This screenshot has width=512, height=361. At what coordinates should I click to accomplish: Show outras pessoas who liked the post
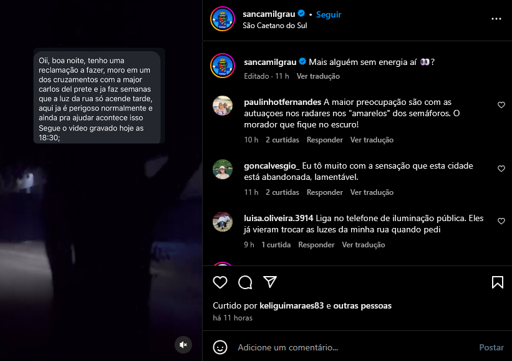[x=362, y=306]
